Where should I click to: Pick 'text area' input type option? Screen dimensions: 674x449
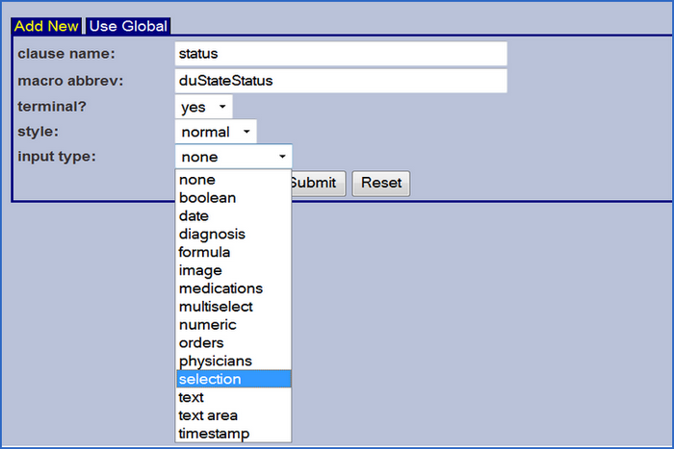[x=233, y=415]
